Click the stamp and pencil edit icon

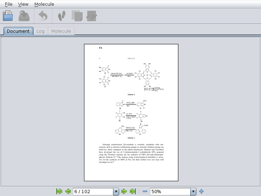point(91,16)
